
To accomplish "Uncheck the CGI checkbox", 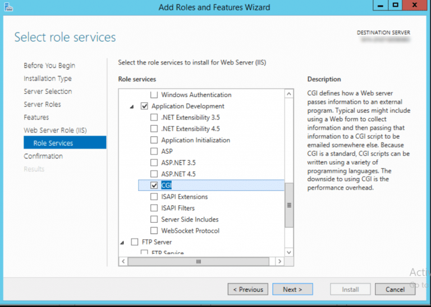I will point(154,185).
